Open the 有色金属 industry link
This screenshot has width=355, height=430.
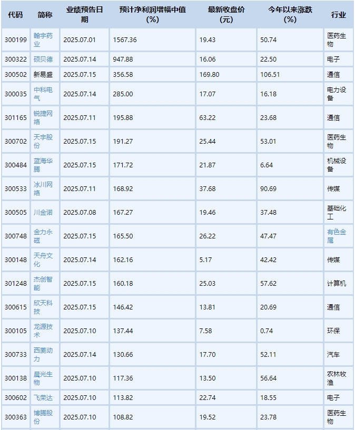coord(337,236)
